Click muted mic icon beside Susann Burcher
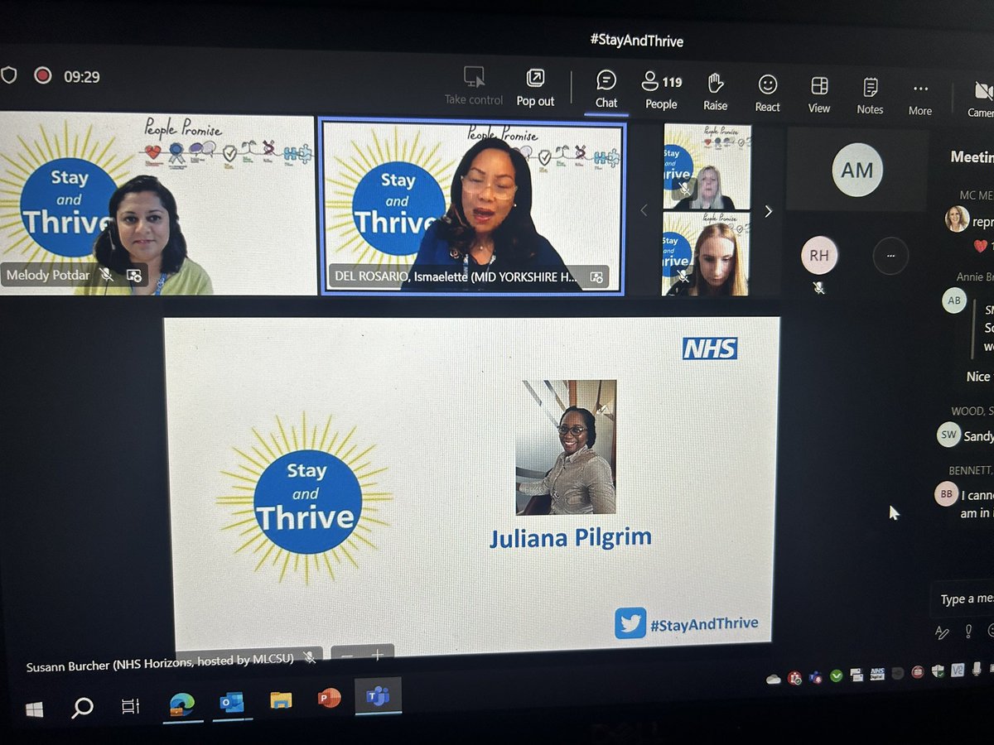This screenshot has height=745, width=994. pyautogui.click(x=310, y=656)
